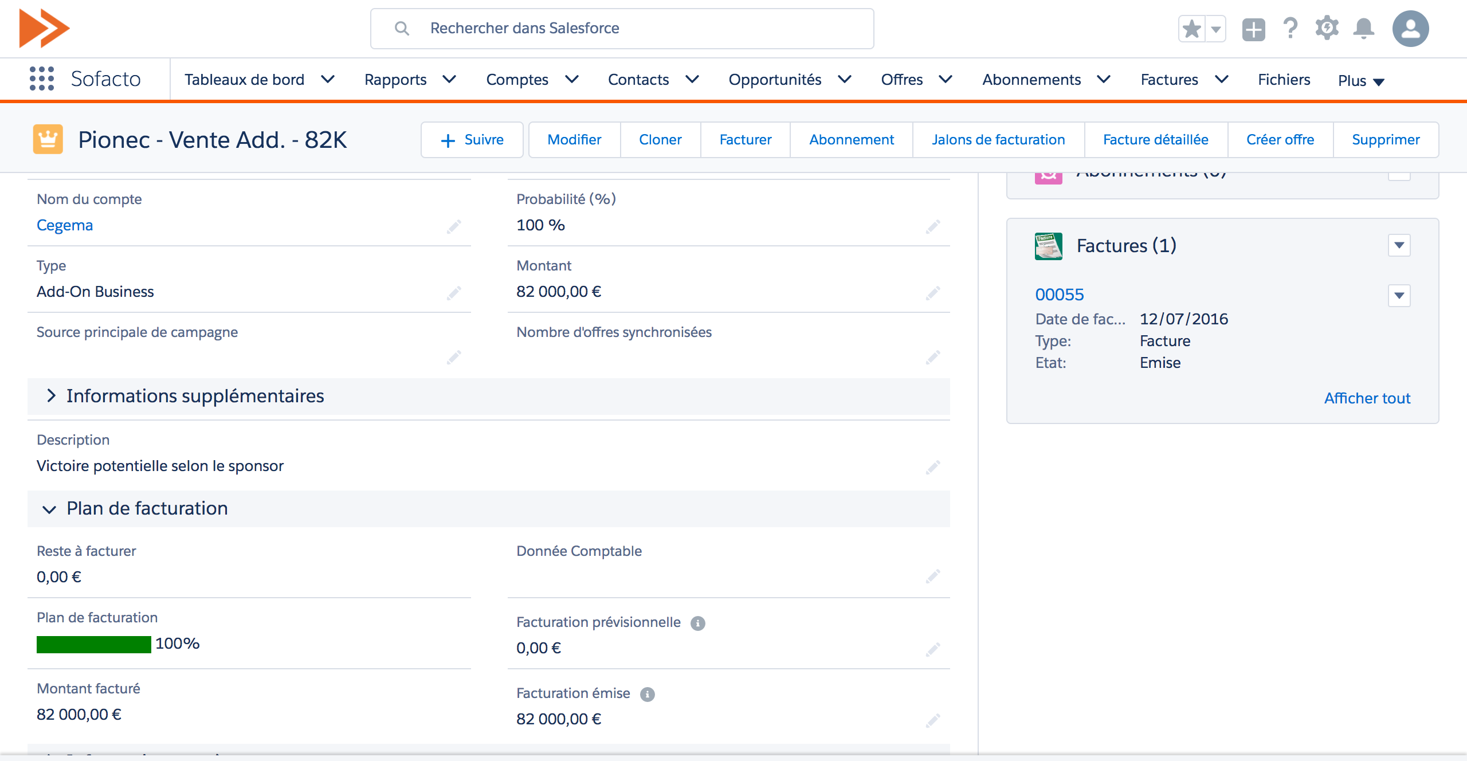Edit the Nom du compte field pencil
1467x761 pixels.
(454, 227)
